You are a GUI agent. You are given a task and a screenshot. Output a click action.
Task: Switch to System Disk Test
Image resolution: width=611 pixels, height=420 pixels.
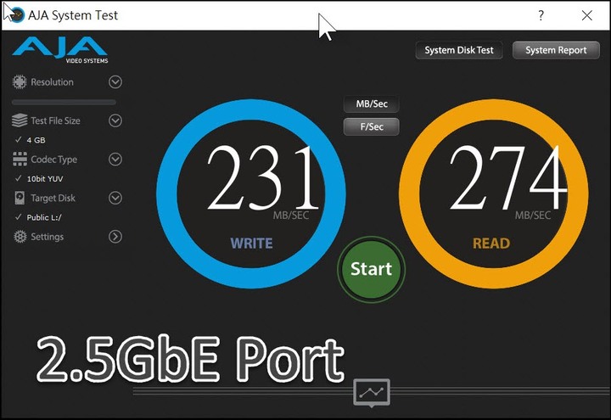[x=459, y=50]
